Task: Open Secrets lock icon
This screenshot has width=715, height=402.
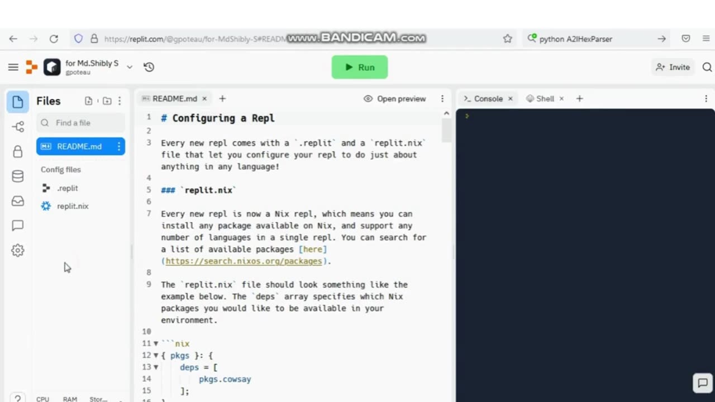Action: coord(18,151)
